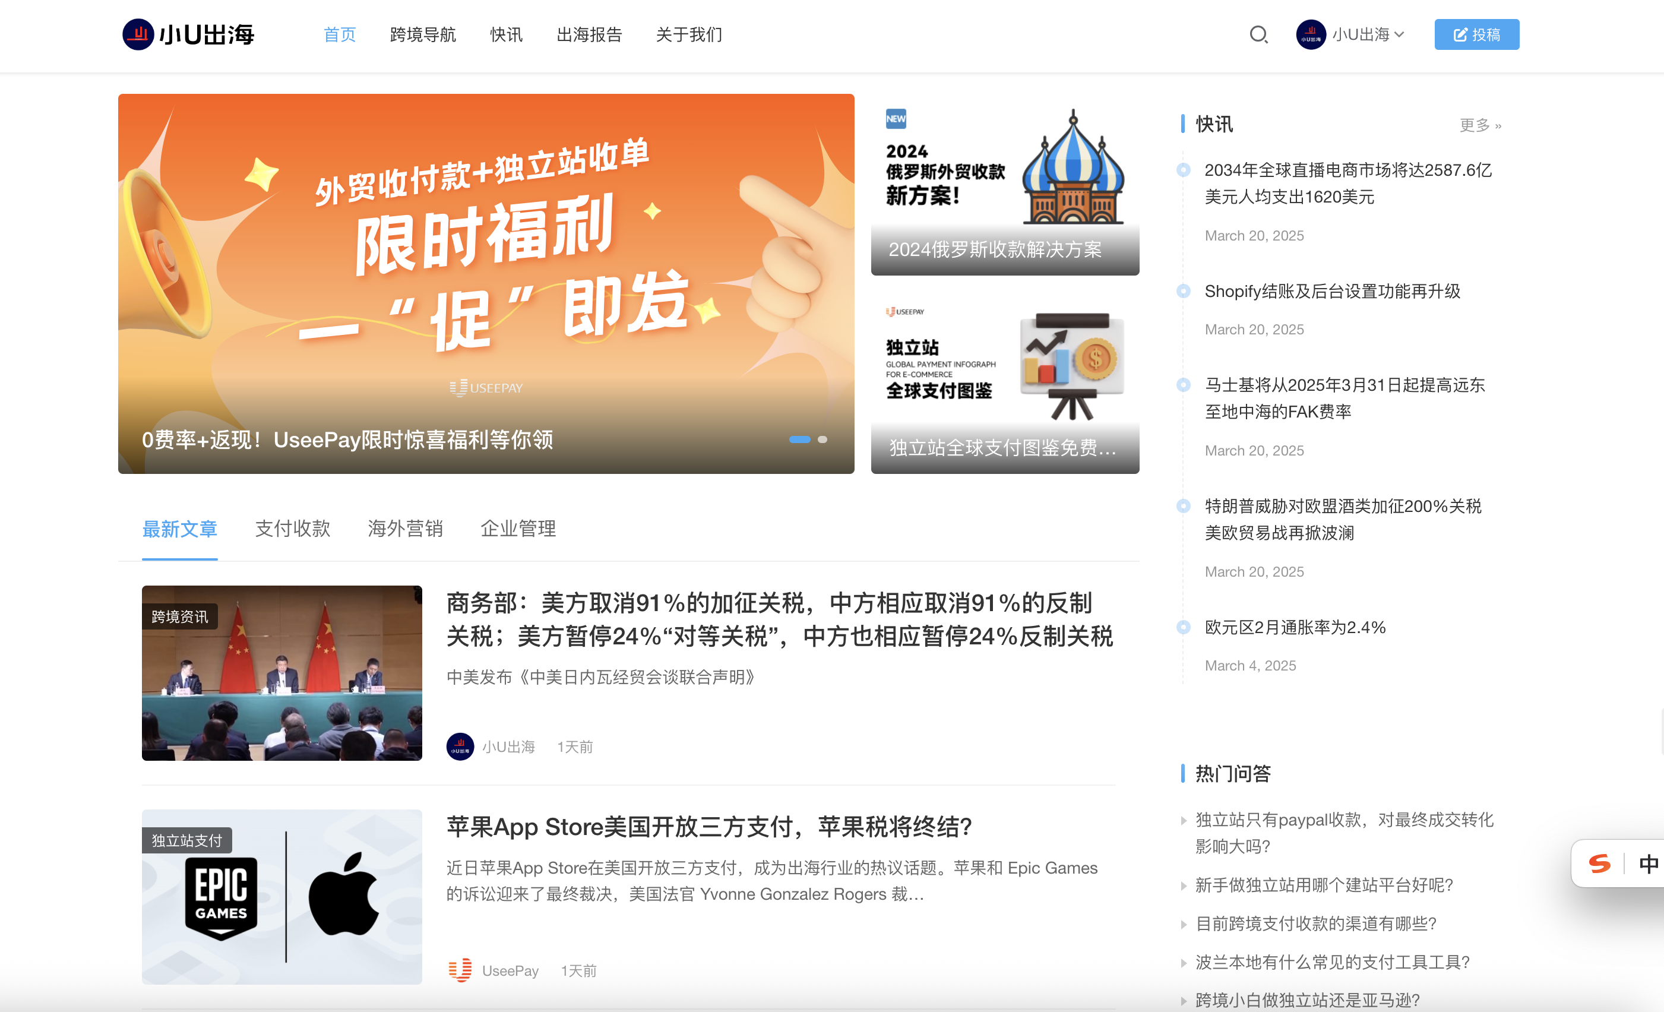Open question 新手做独立站用哪个建站平台好呢
The height and width of the screenshot is (1012, 1664).
click(1324, 885)
